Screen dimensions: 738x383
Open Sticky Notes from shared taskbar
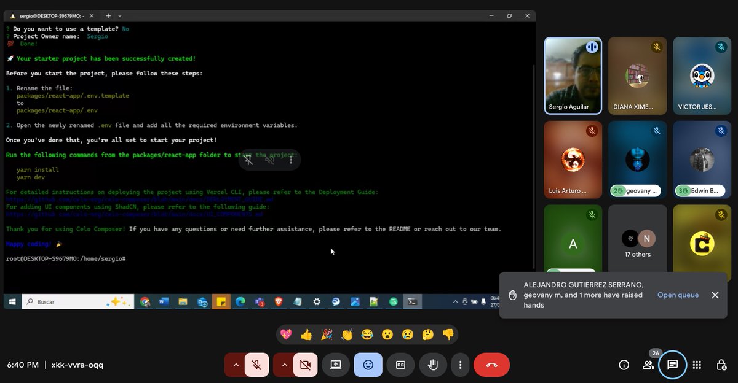[x=221, y=302]
